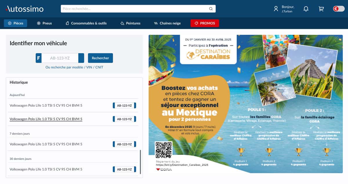Open search by modèle / VIN / CNIT link
The image size is (348, 184).
click(x=74, y=67)
